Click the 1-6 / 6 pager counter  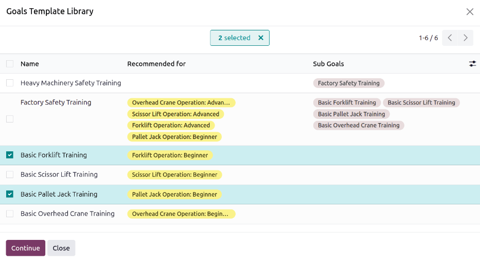pyautogui.click(x=428, y=38)
